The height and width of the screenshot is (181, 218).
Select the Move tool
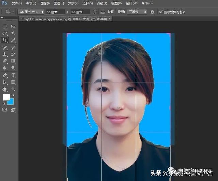[13, 26]
